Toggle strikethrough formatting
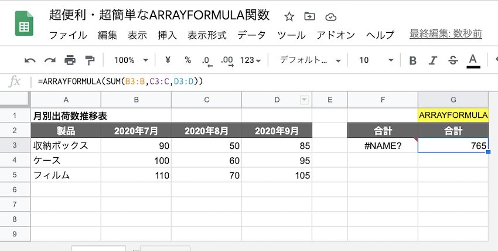The height and width of the screenshot is (251, 498). pos(452,60)
